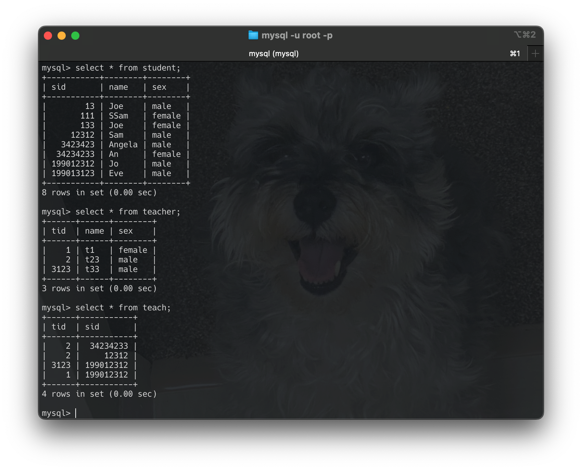Click the green full-screen traffic light button

[75, 35]
